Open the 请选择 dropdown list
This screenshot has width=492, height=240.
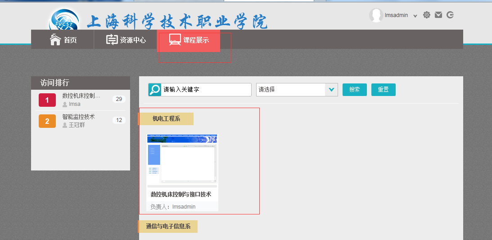point(291,90)
